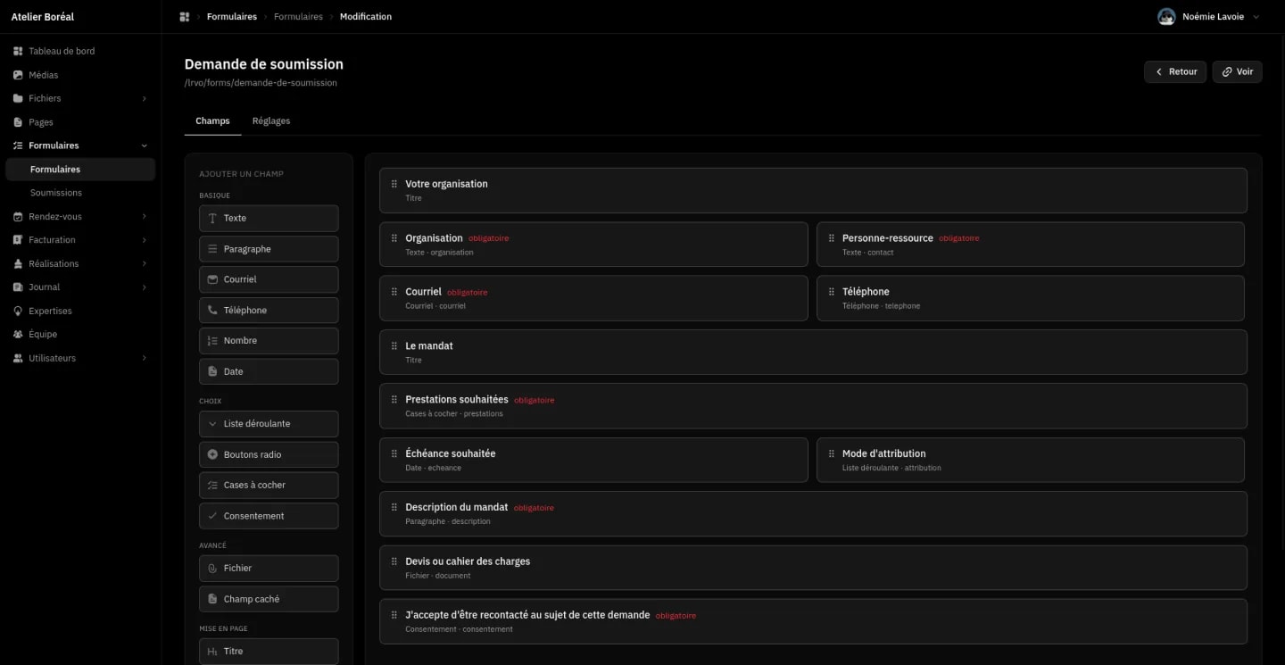1285x665 pixels.
Task: Click the Médias image icon
Action: click(18, 75)
